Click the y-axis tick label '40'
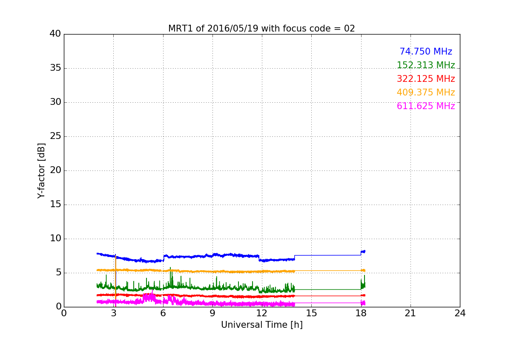This screenshot has height=341, width=511. tap(55, 34)
